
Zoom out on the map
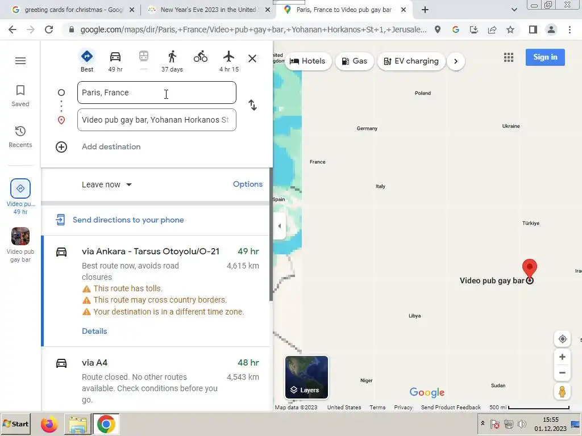coord(562,372)
